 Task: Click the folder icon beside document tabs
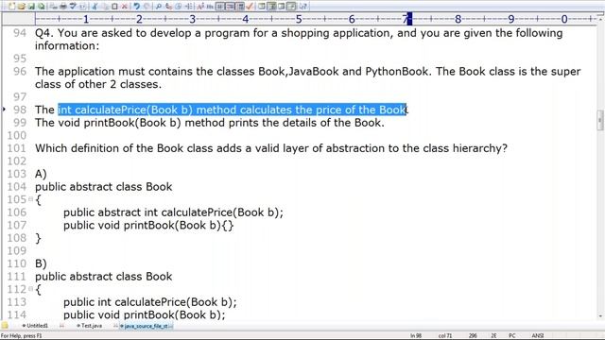click(4, 326)
